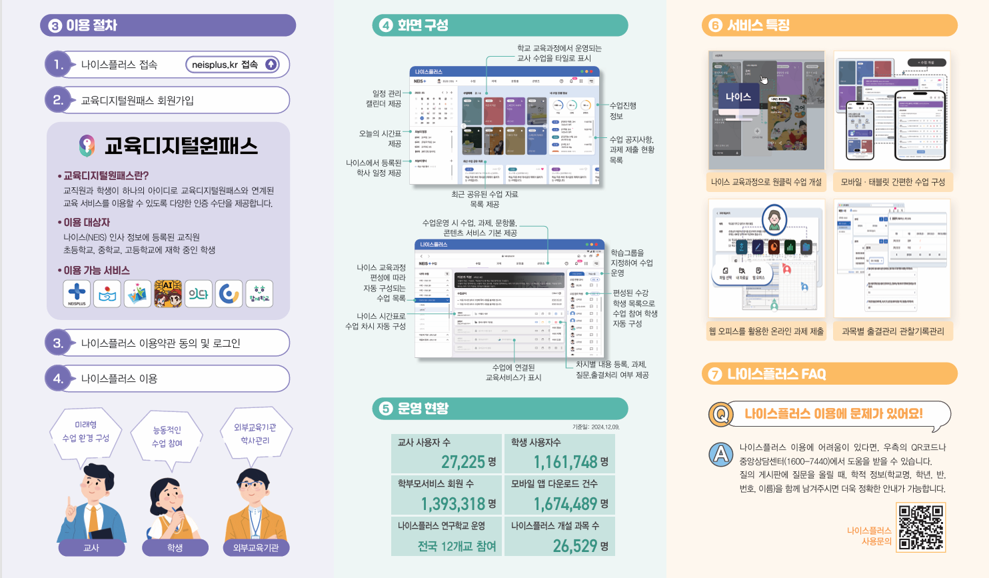Click the 최근 공유된 수업 자료 목록 제공 label

[485, 199]
